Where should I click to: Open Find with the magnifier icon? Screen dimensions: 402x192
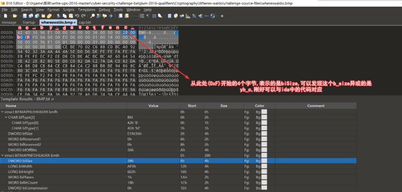pos(93,16)
